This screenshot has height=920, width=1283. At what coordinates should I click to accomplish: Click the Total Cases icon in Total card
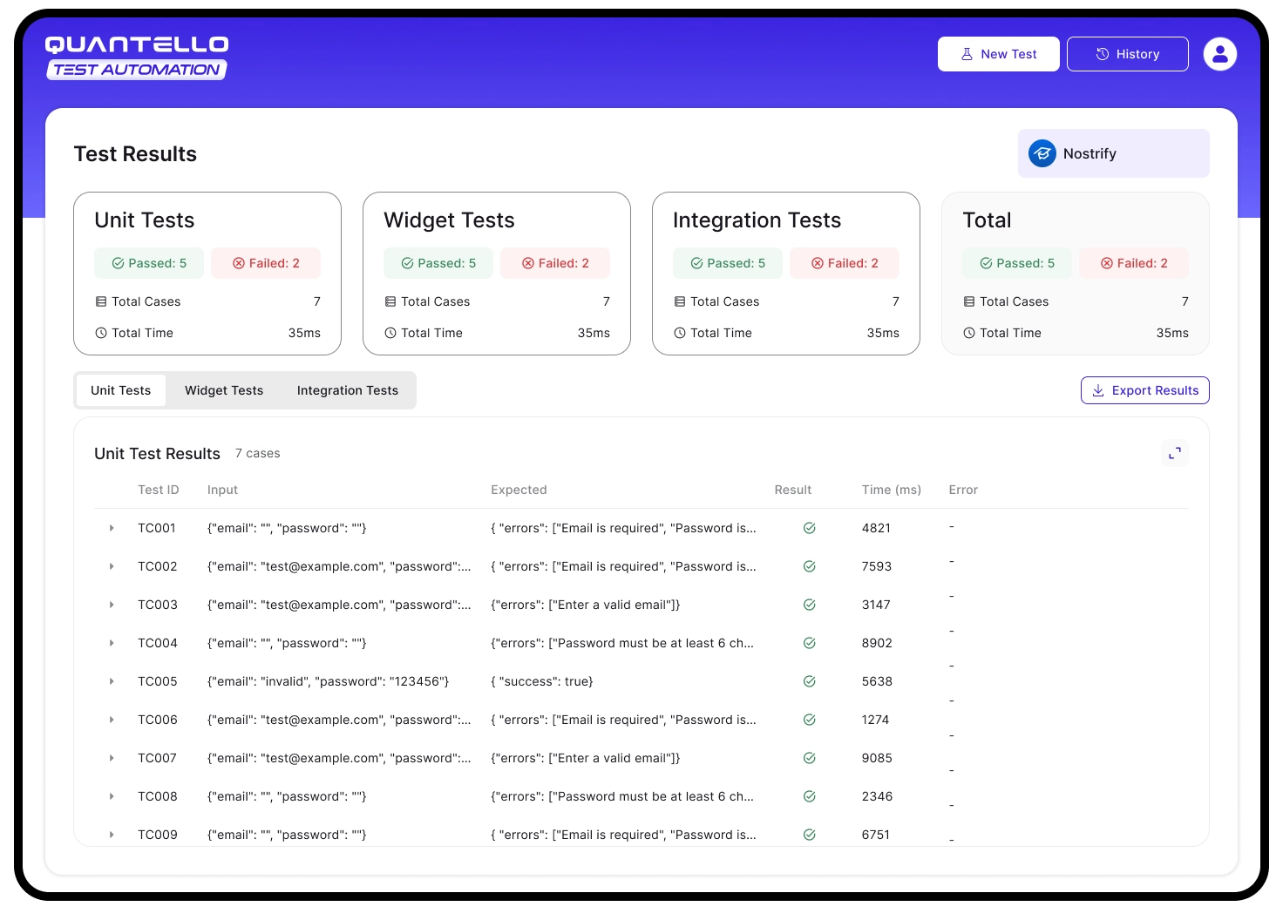(969, 301)
